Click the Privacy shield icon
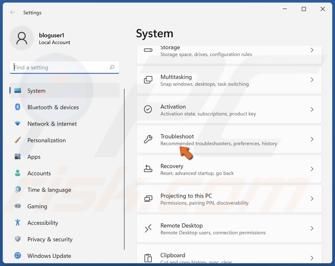This screenshot has height=266, width=335. pyautogui.click(x=17, y=239)
